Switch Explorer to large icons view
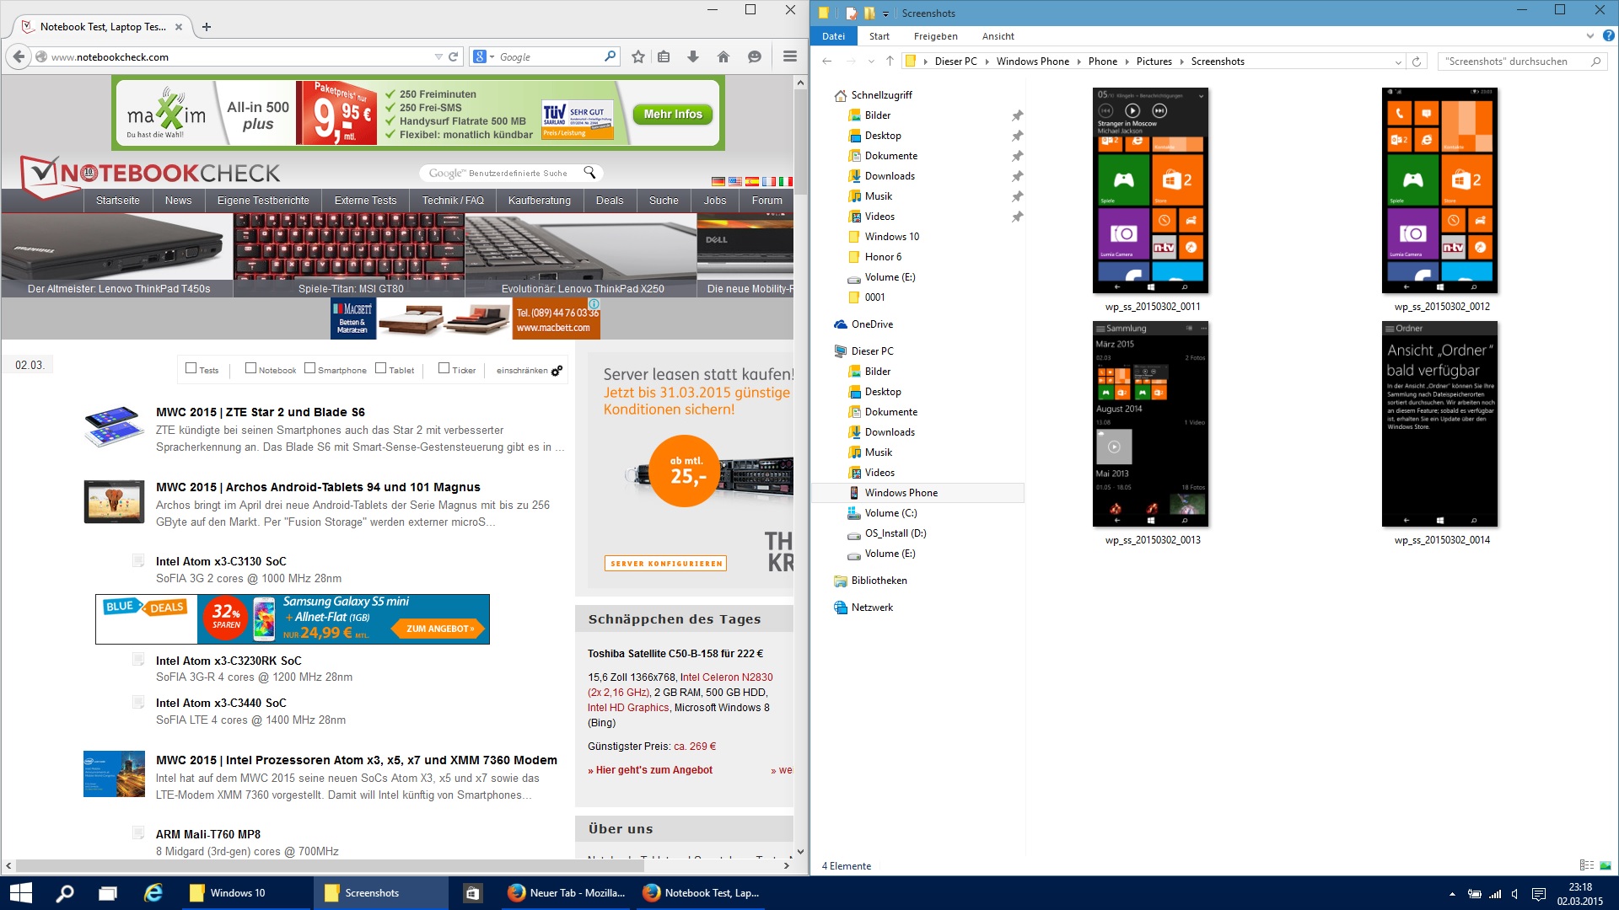This screenshot has width=1619, height=910. 1606,865
